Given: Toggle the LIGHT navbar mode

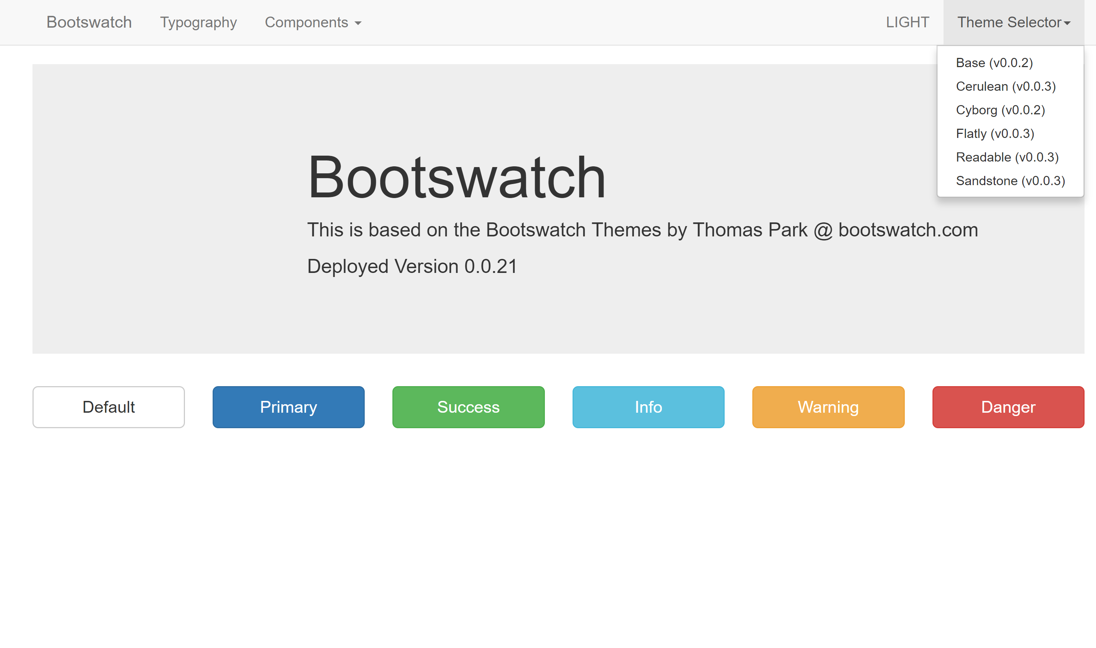Looking at the screenshot, I should 907,22.
